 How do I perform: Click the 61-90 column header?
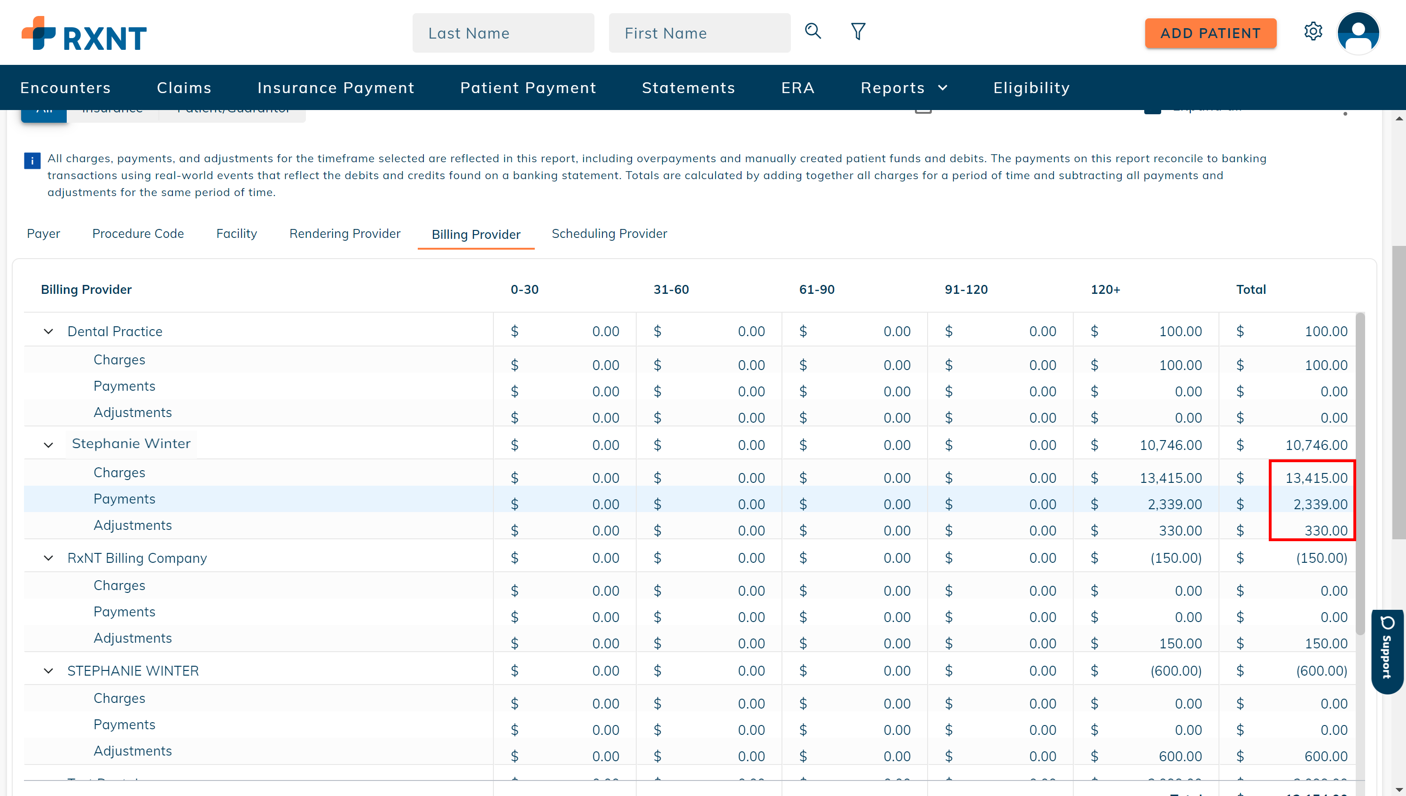817,289
